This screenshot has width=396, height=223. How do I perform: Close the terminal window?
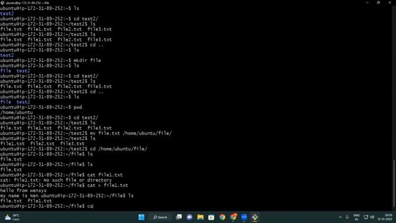click(390, 2)
